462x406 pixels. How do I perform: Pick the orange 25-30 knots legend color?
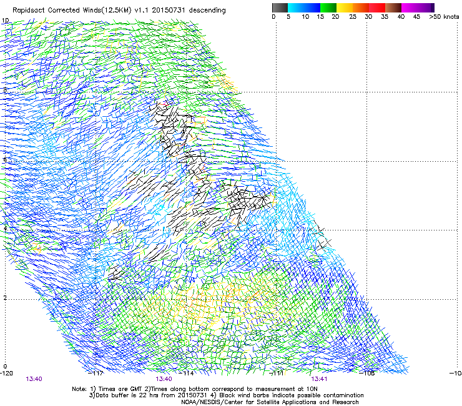point(361,7)
